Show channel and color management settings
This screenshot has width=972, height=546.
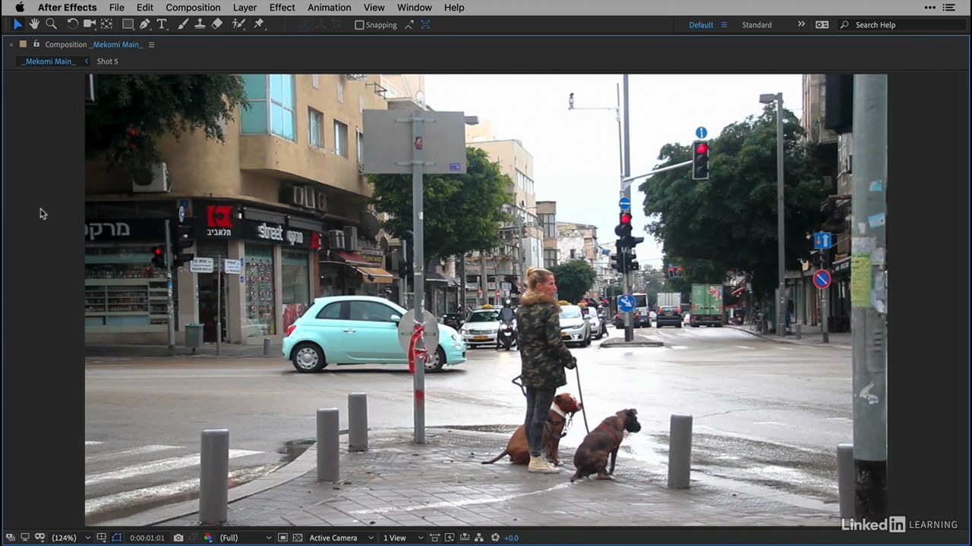pos(208,538)
